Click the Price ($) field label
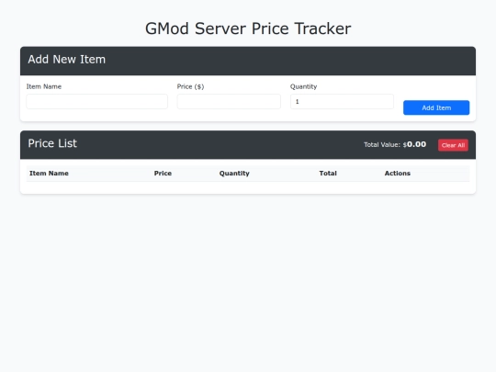496x372 pixels. click(190, 86)
